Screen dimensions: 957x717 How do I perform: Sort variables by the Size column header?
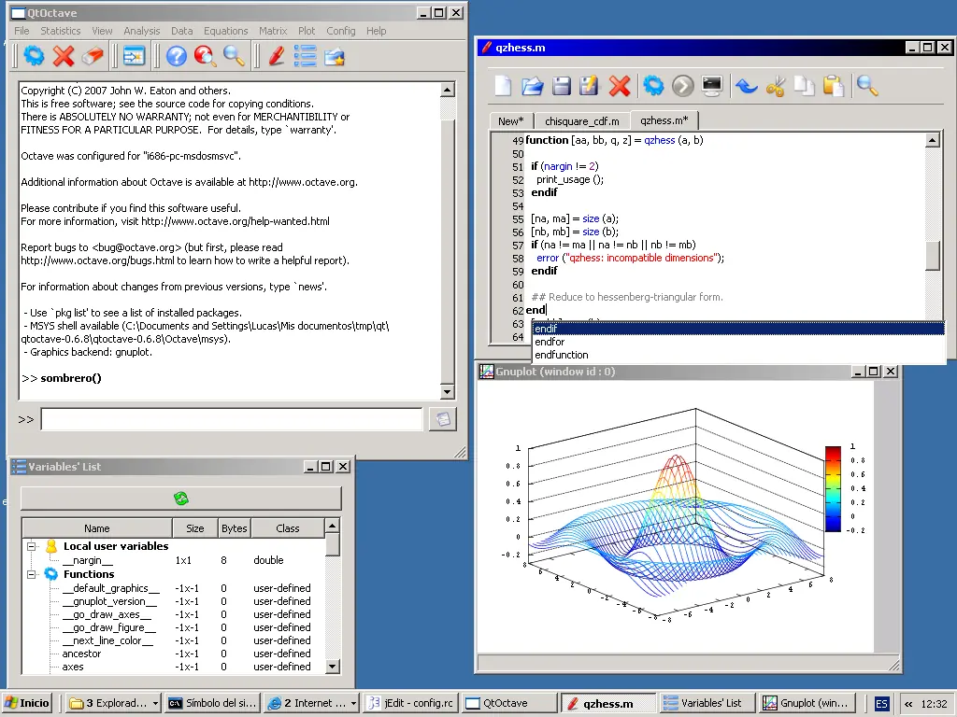(194, 528)
